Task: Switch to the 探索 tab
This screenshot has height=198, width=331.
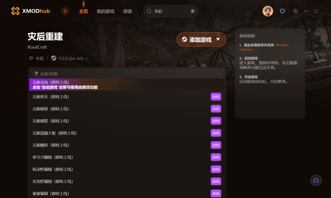Action: [x=127, y=12]
